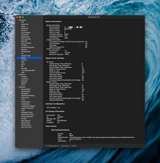160x163 pixels.
Task: Open the Graphics/Displays hardware entry
Action: pos(28,47)
